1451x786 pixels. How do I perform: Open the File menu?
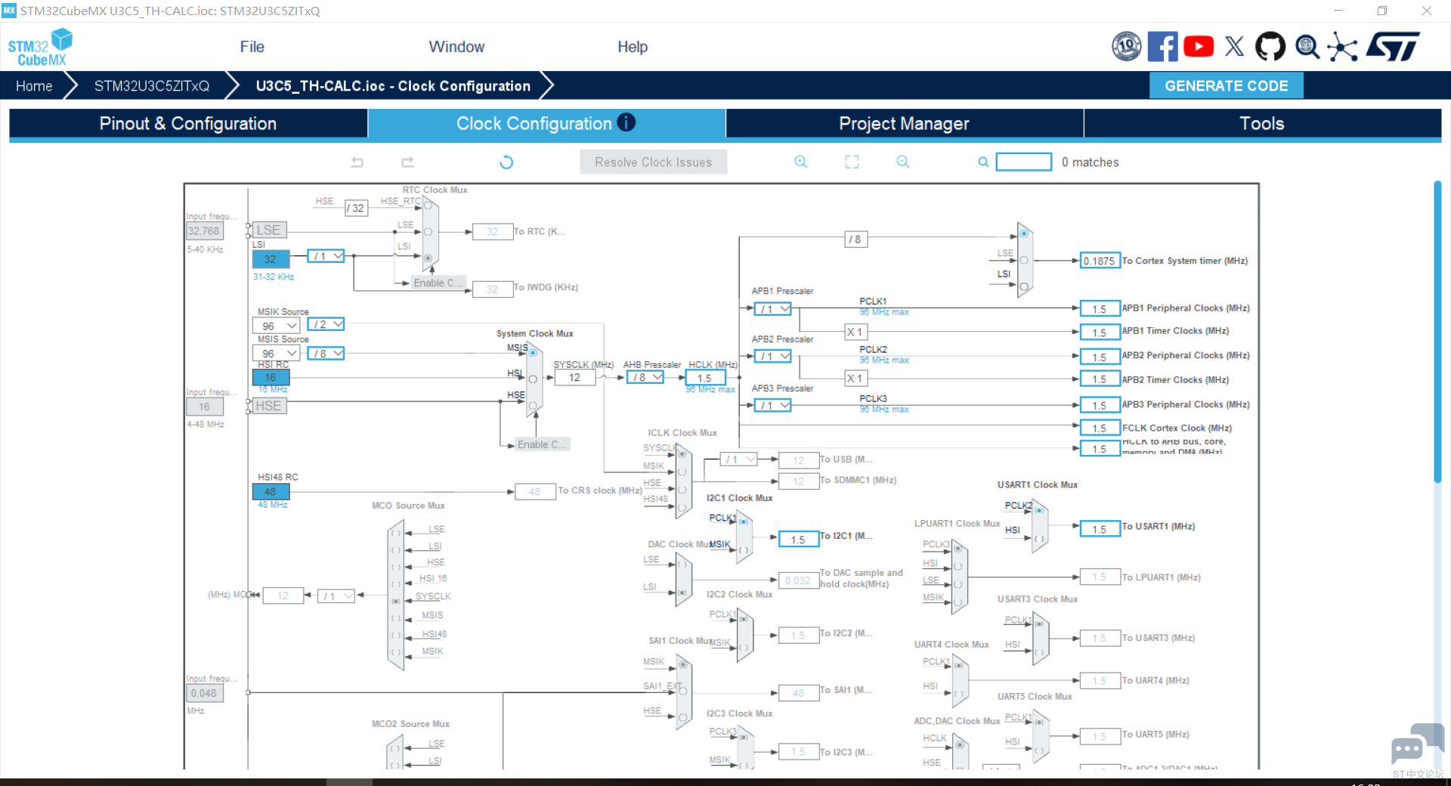[x=252, y=47]
